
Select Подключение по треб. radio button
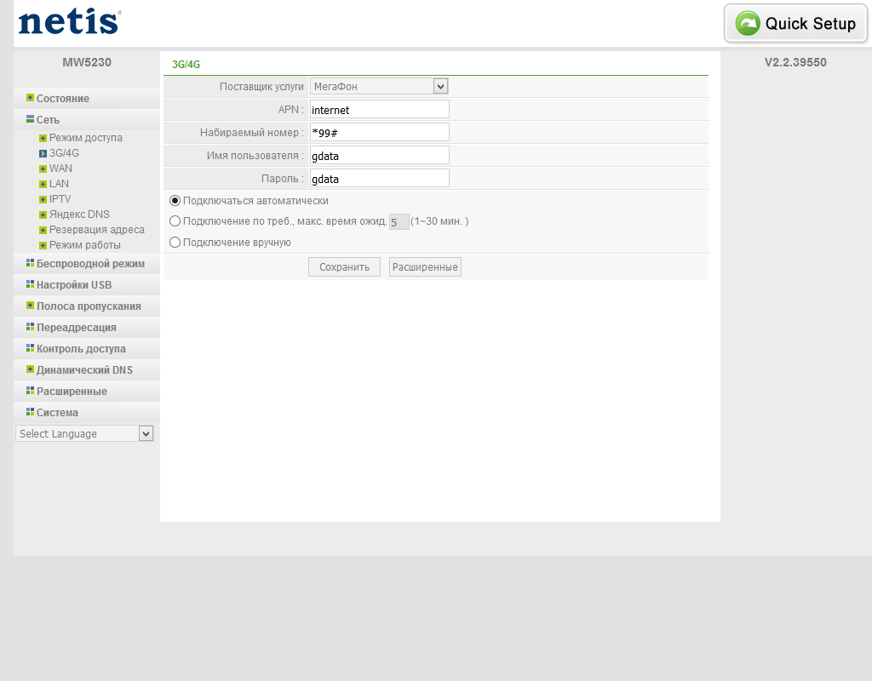pyautogui.click(x=175, y=221)
